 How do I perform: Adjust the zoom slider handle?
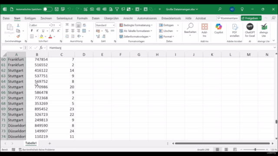coord(255,149)
